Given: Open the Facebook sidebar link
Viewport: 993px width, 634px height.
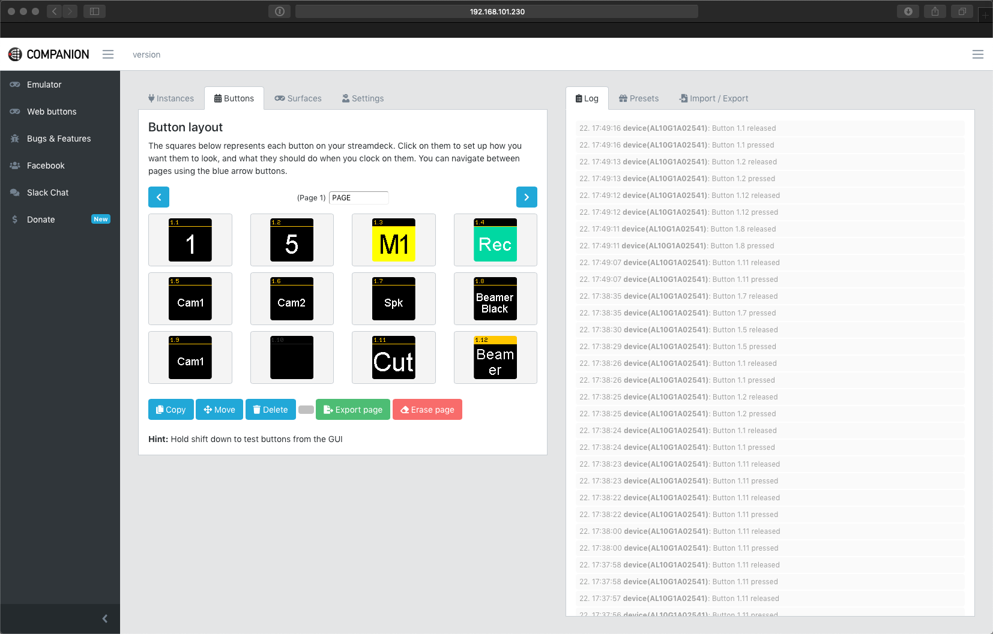Looking at the screenshot, I should click(x=60, y=166).
